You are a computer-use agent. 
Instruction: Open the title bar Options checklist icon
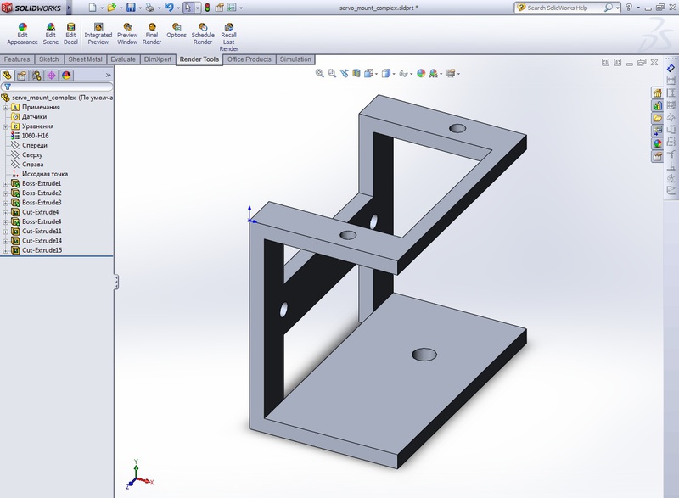232,8
